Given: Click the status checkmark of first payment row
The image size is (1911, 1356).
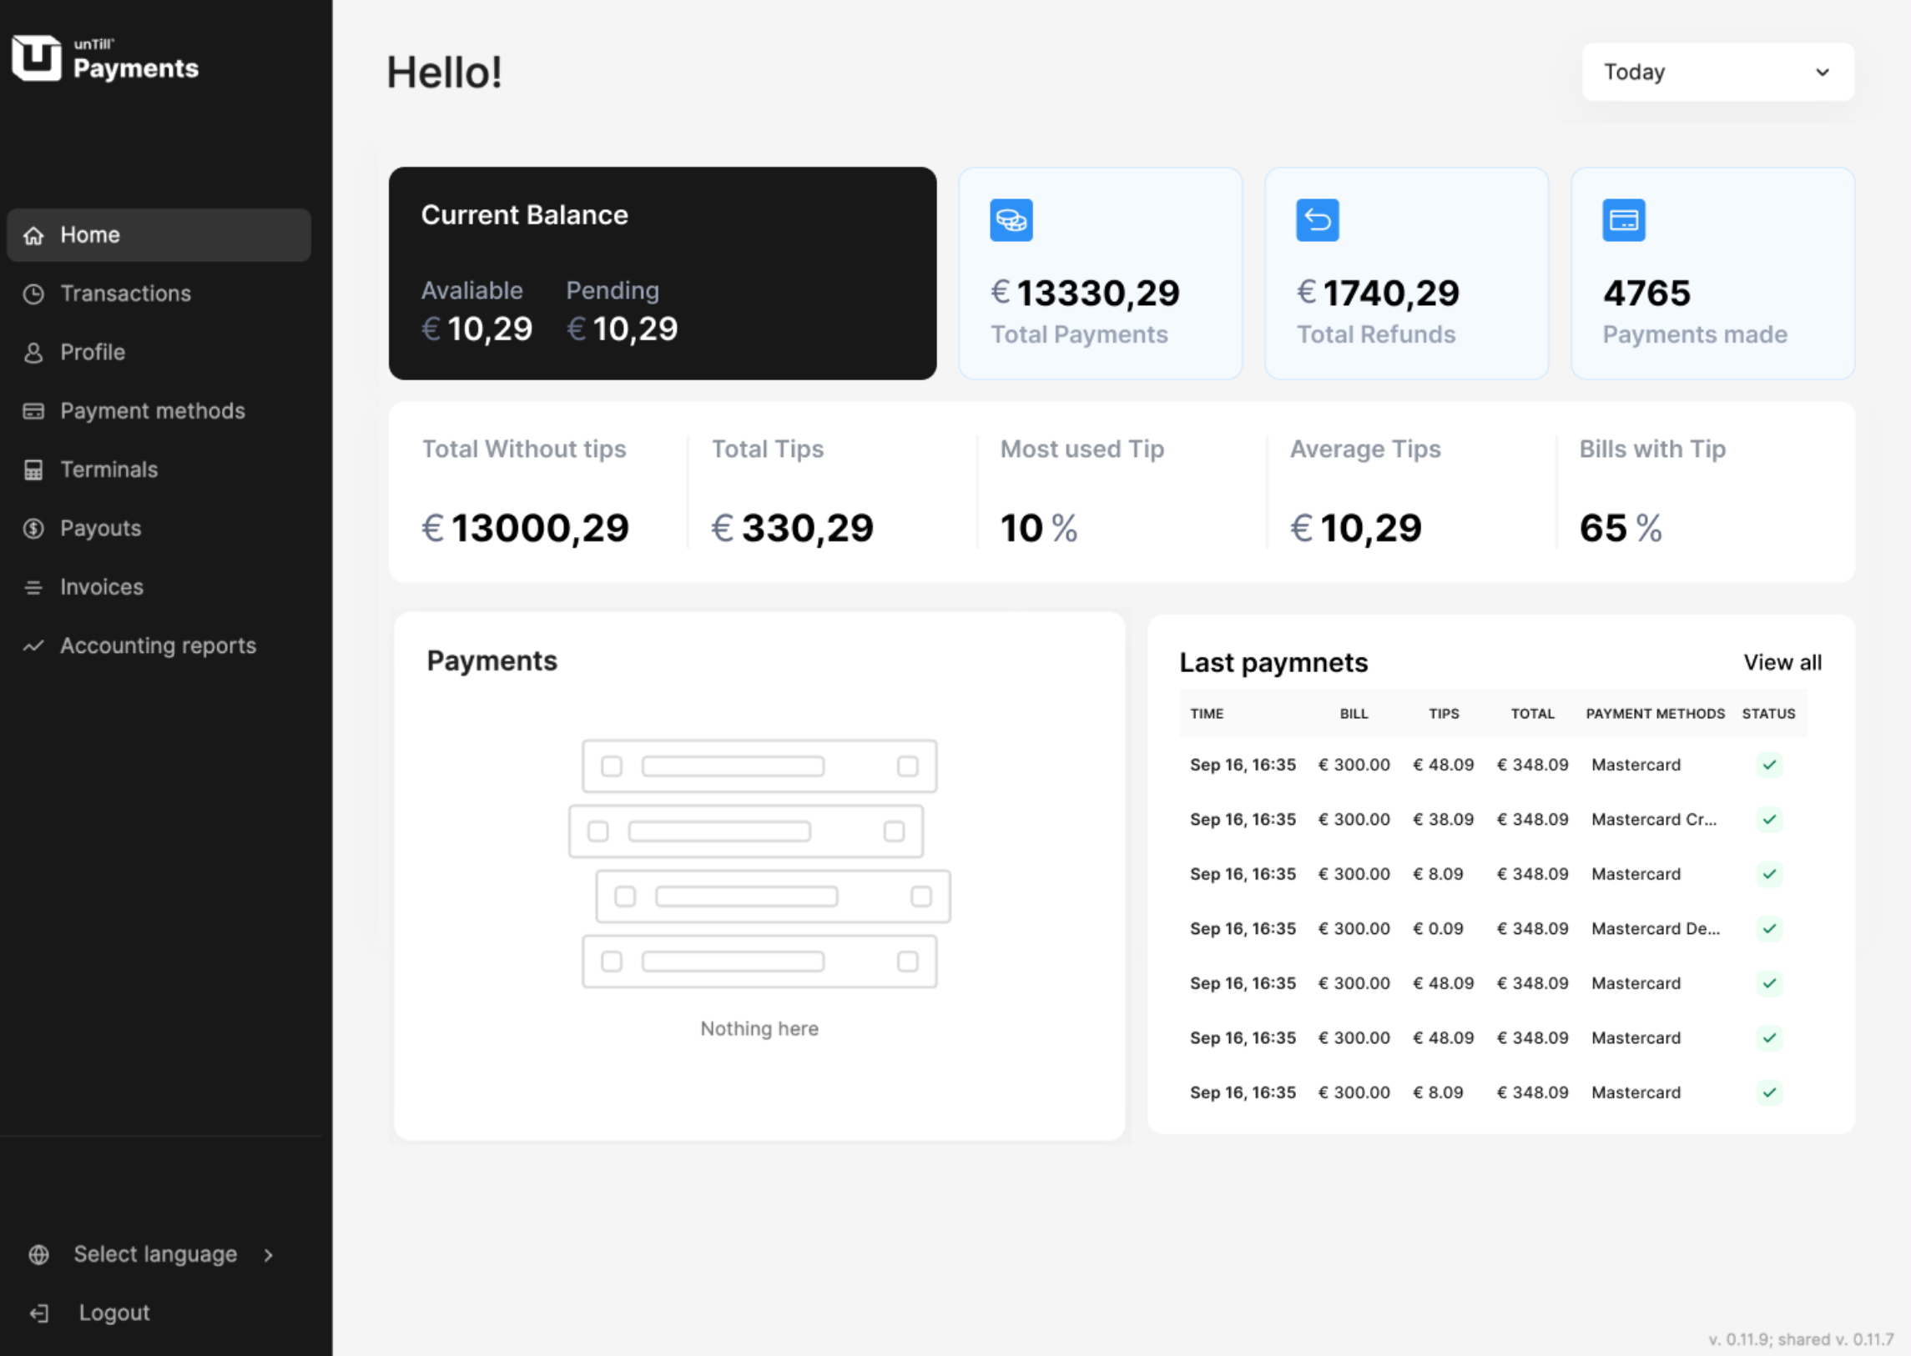Looking at the screenshot, I should pyautogui.click(x=1769, y=765).
